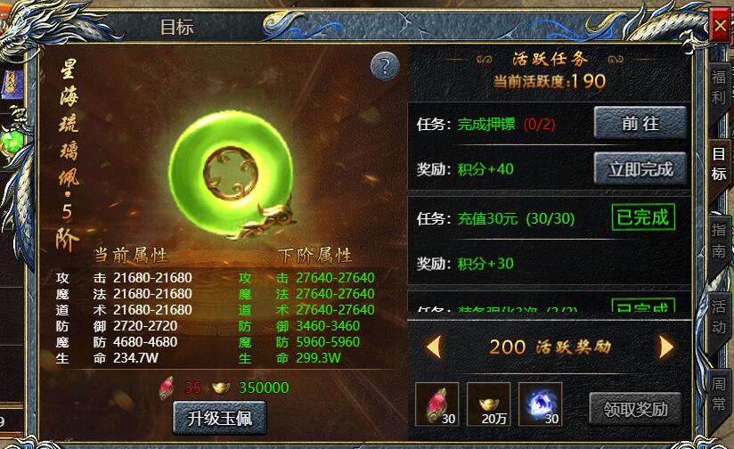Click the gold ingot 20万 reward item
Screen dimensions: 734x449
point(488,404)
